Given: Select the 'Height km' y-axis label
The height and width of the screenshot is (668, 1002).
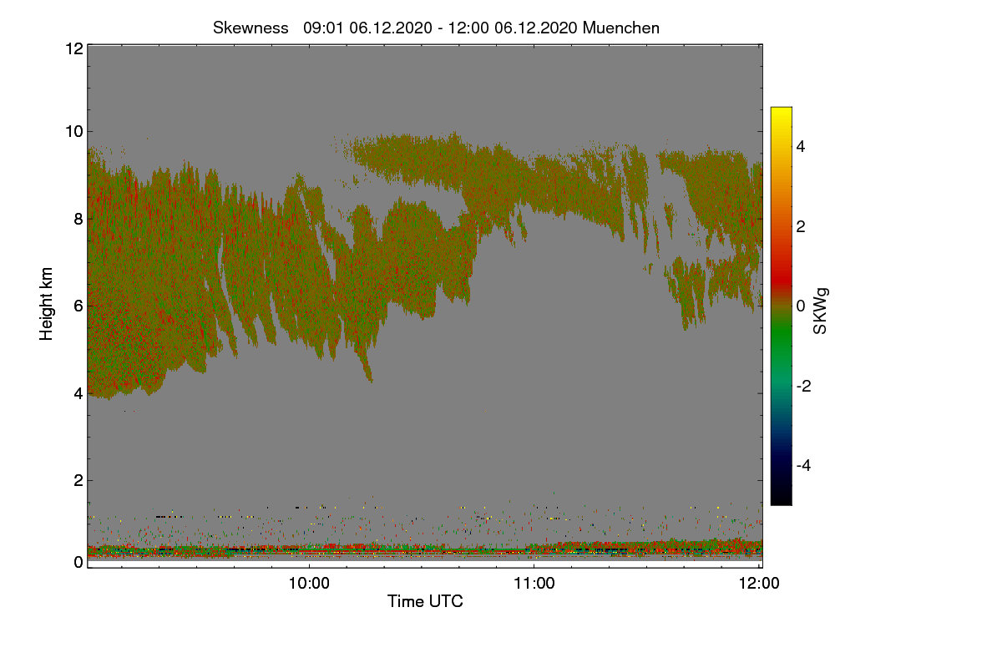Looking at the screenshot, I should pos(47,303).
